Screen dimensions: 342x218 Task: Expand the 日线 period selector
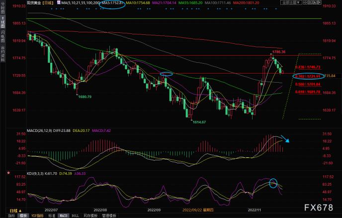pyautogui.click(x=16, y=211)
